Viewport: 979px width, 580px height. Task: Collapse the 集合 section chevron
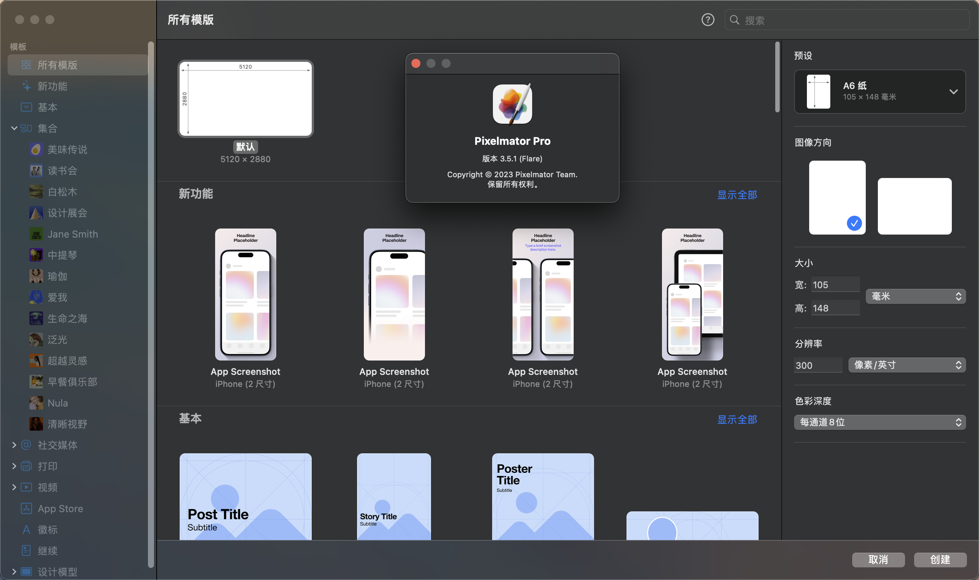tap(14, 128)
